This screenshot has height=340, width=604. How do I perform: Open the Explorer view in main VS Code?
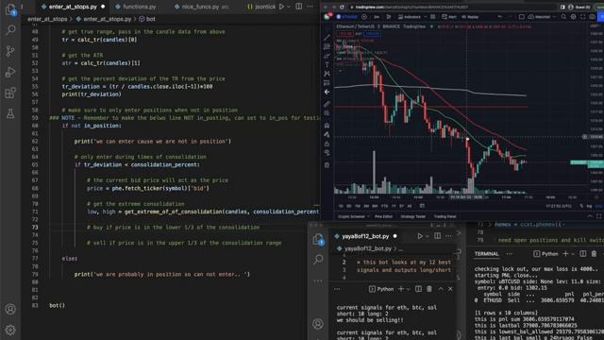pyautogui.click(x=10, y=9)
